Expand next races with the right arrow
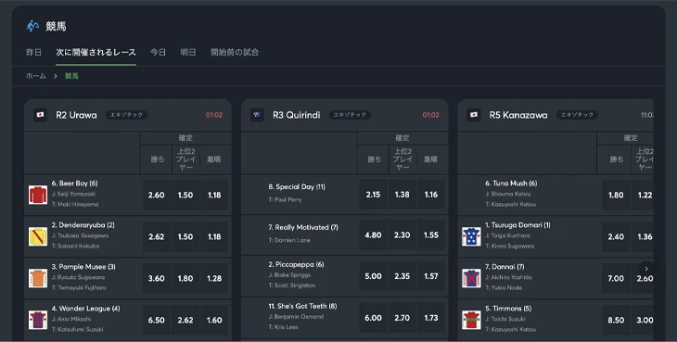677x342 pixels. click(646, 268)
